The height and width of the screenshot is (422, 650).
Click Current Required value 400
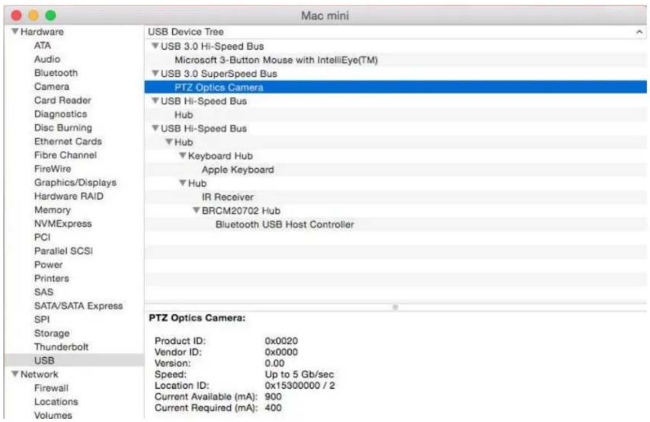(273, 408)
